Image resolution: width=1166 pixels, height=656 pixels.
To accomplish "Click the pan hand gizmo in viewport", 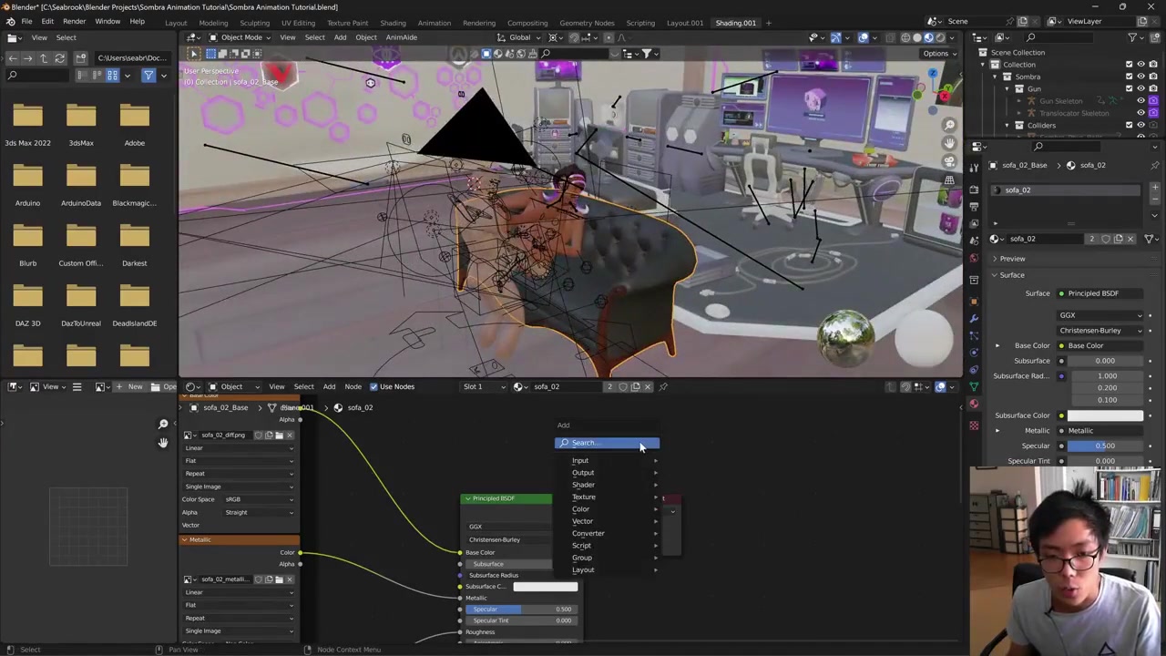I will pyautogui.click(x=949, y=143).
